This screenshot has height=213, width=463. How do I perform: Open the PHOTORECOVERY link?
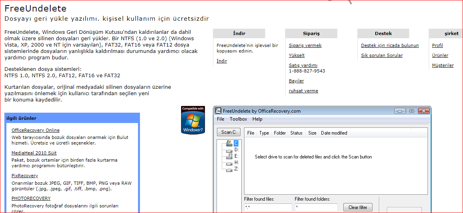point(31,198)
